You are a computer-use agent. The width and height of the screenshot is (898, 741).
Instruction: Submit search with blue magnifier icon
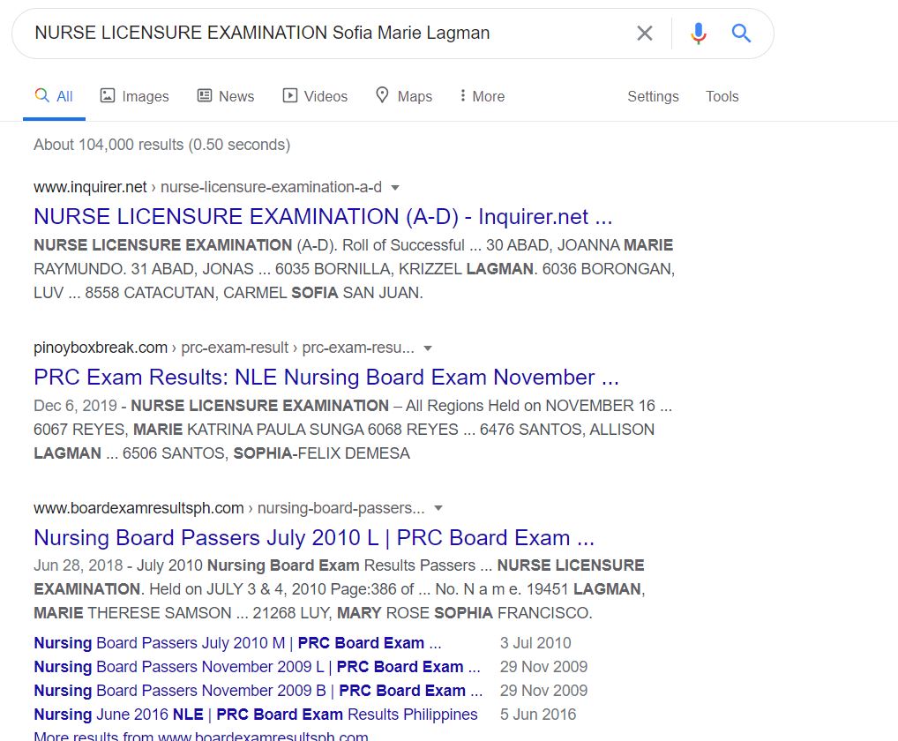(x=741, y=34)
